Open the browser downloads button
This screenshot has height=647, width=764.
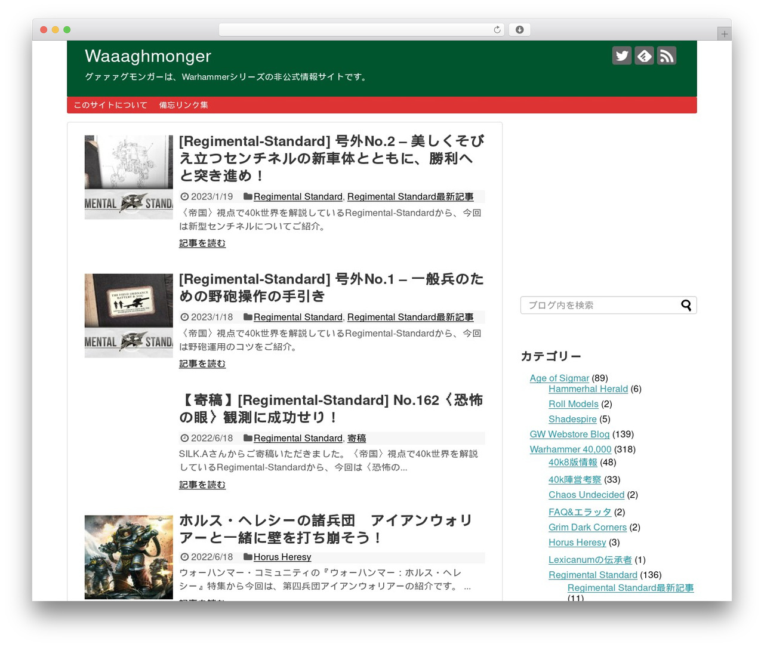pyautogui.click(x=519, y=30)
